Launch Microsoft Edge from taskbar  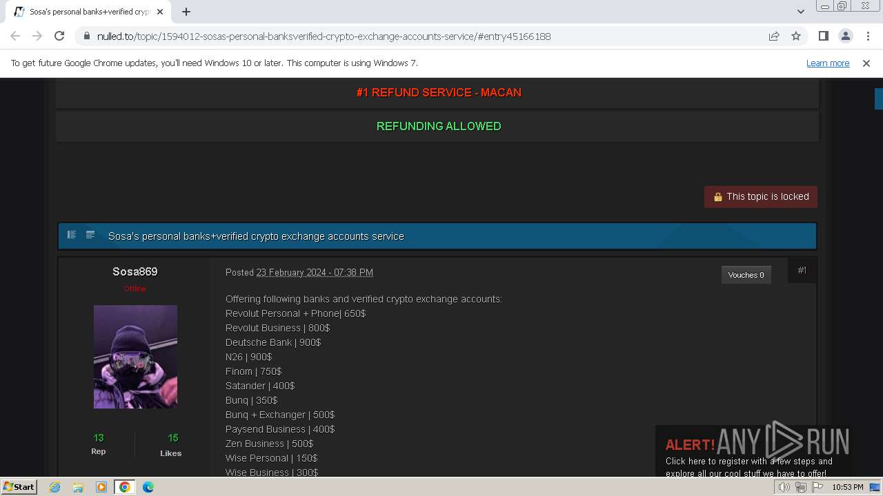tap(148, 487)
